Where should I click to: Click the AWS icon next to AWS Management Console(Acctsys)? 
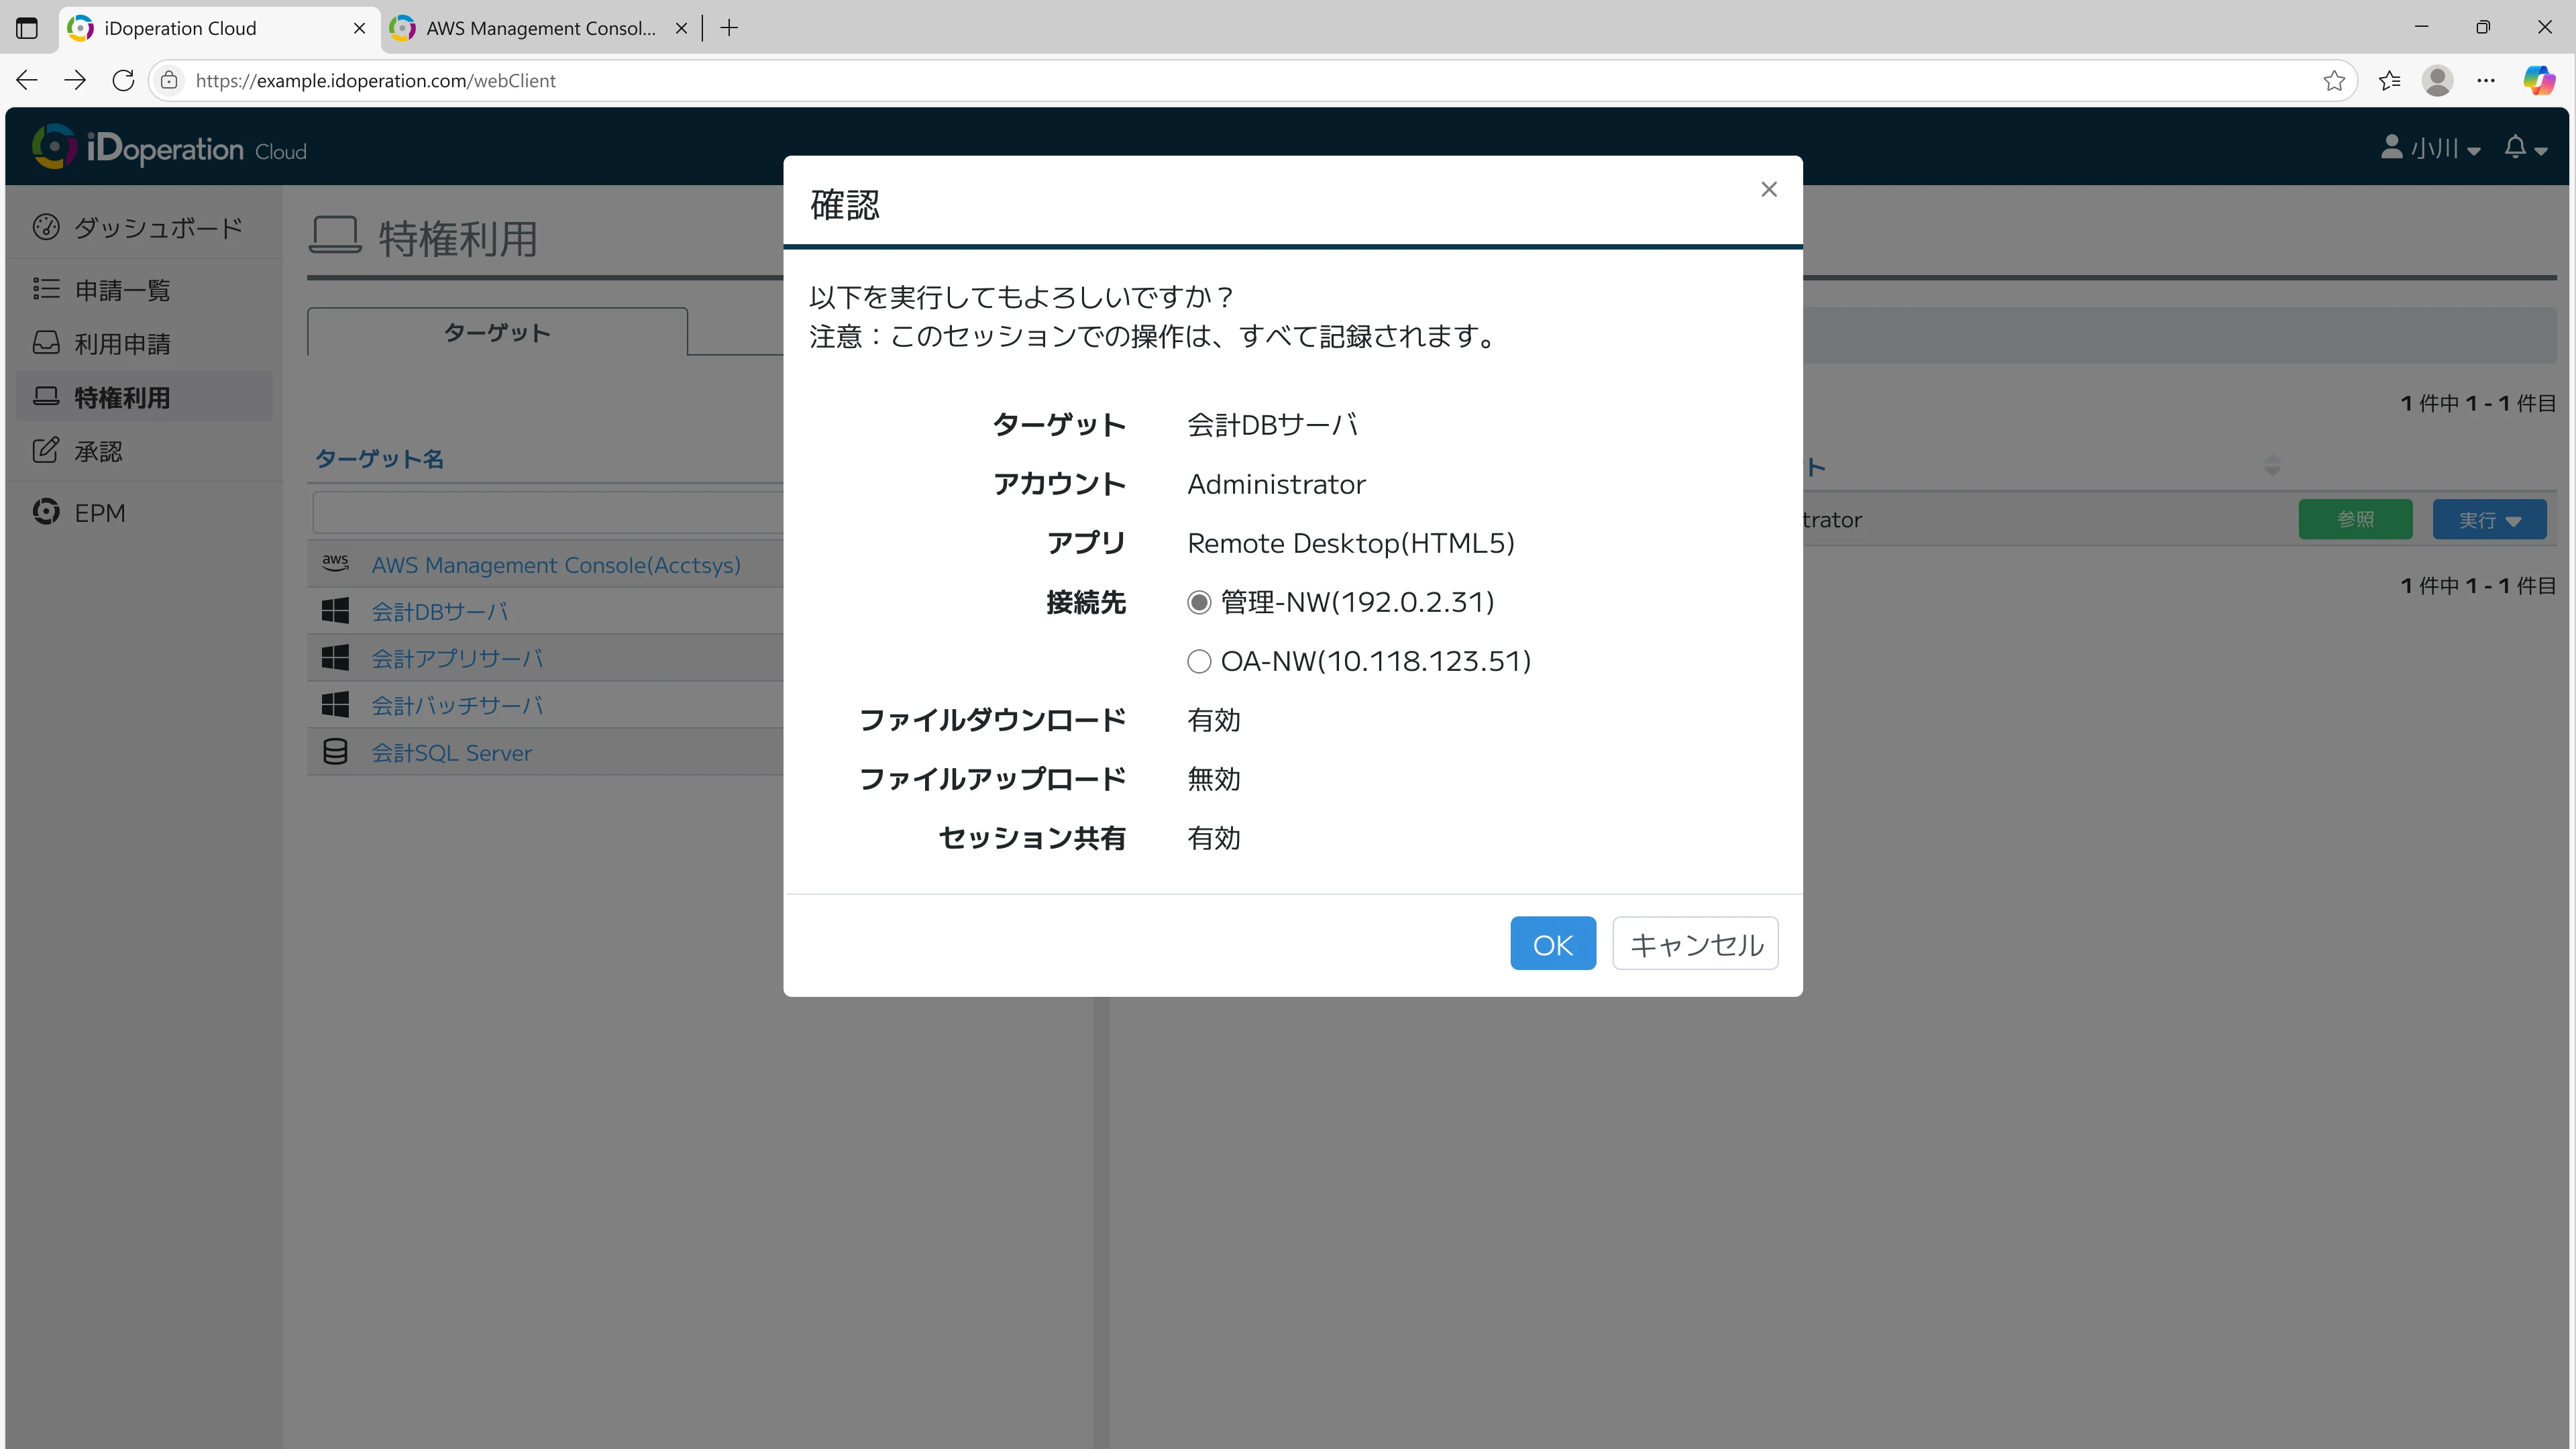335,563
